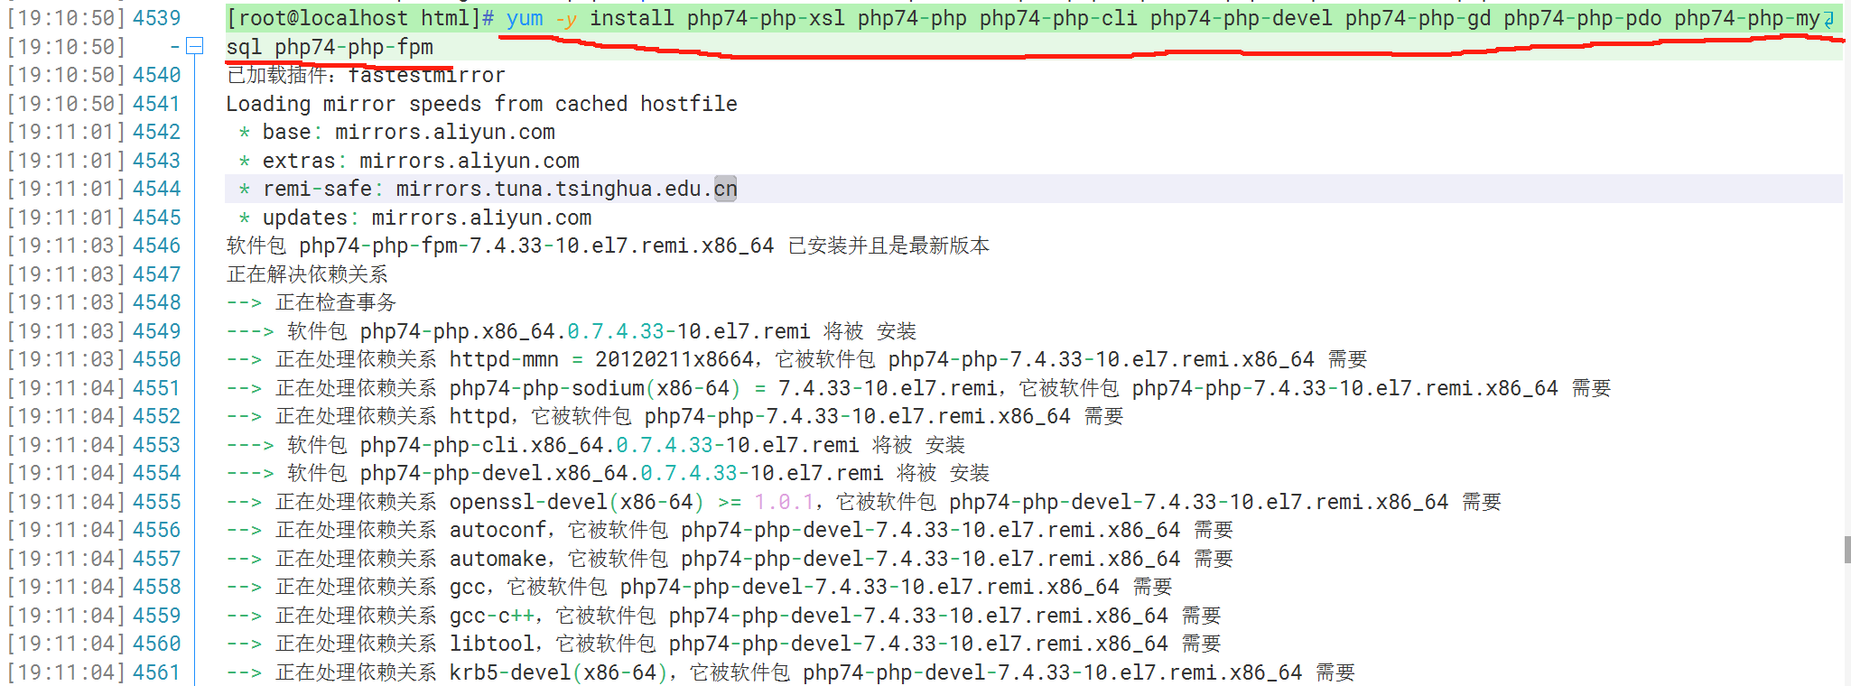Click the 'libtool' dependency name
This screenshot has height=686, width=1851.
pos(492,644)
